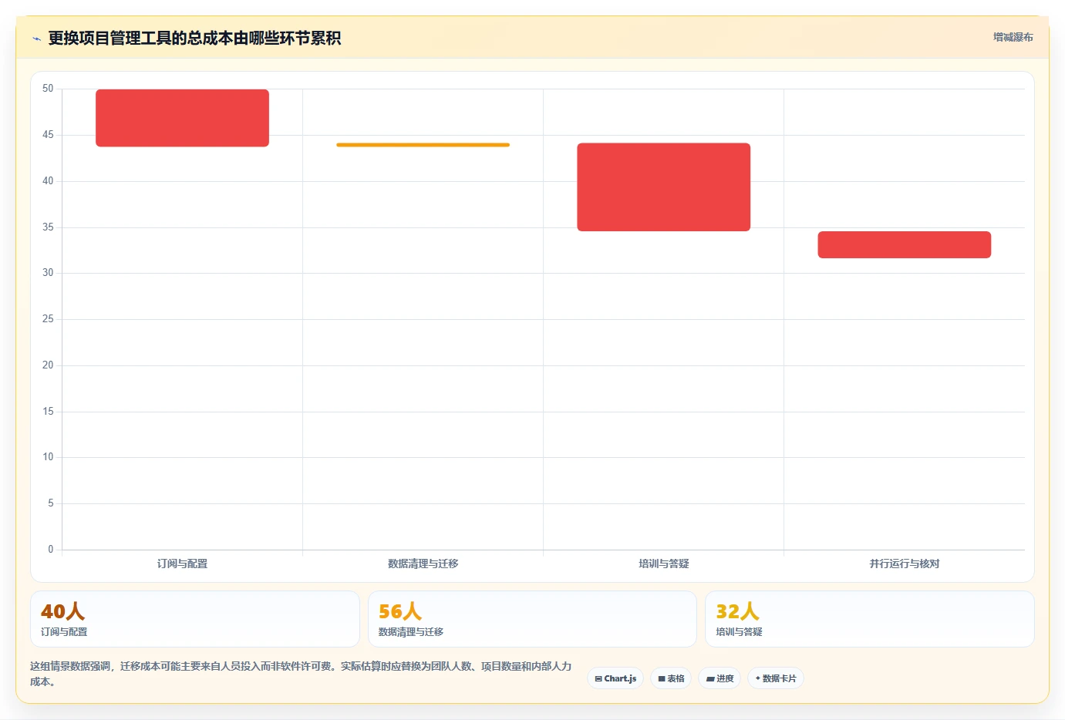Viewport: 1065px width, 720px height.
Task: Click the y-axis value 0
Action: pos(51,550)
